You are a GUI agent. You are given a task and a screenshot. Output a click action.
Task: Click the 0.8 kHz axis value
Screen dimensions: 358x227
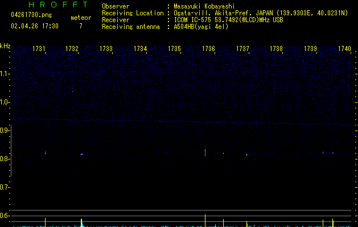[x=5, y=159]
